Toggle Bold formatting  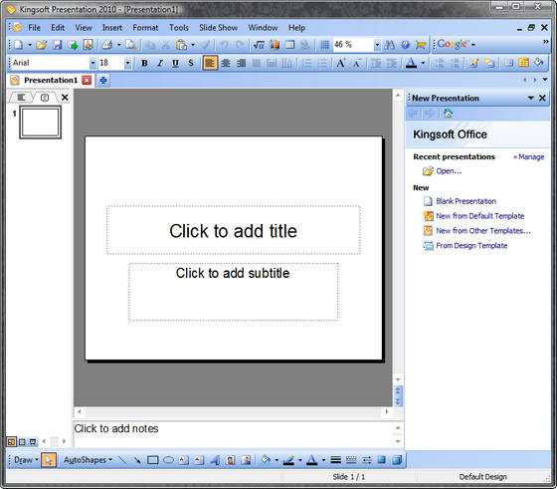click(144, 64)
